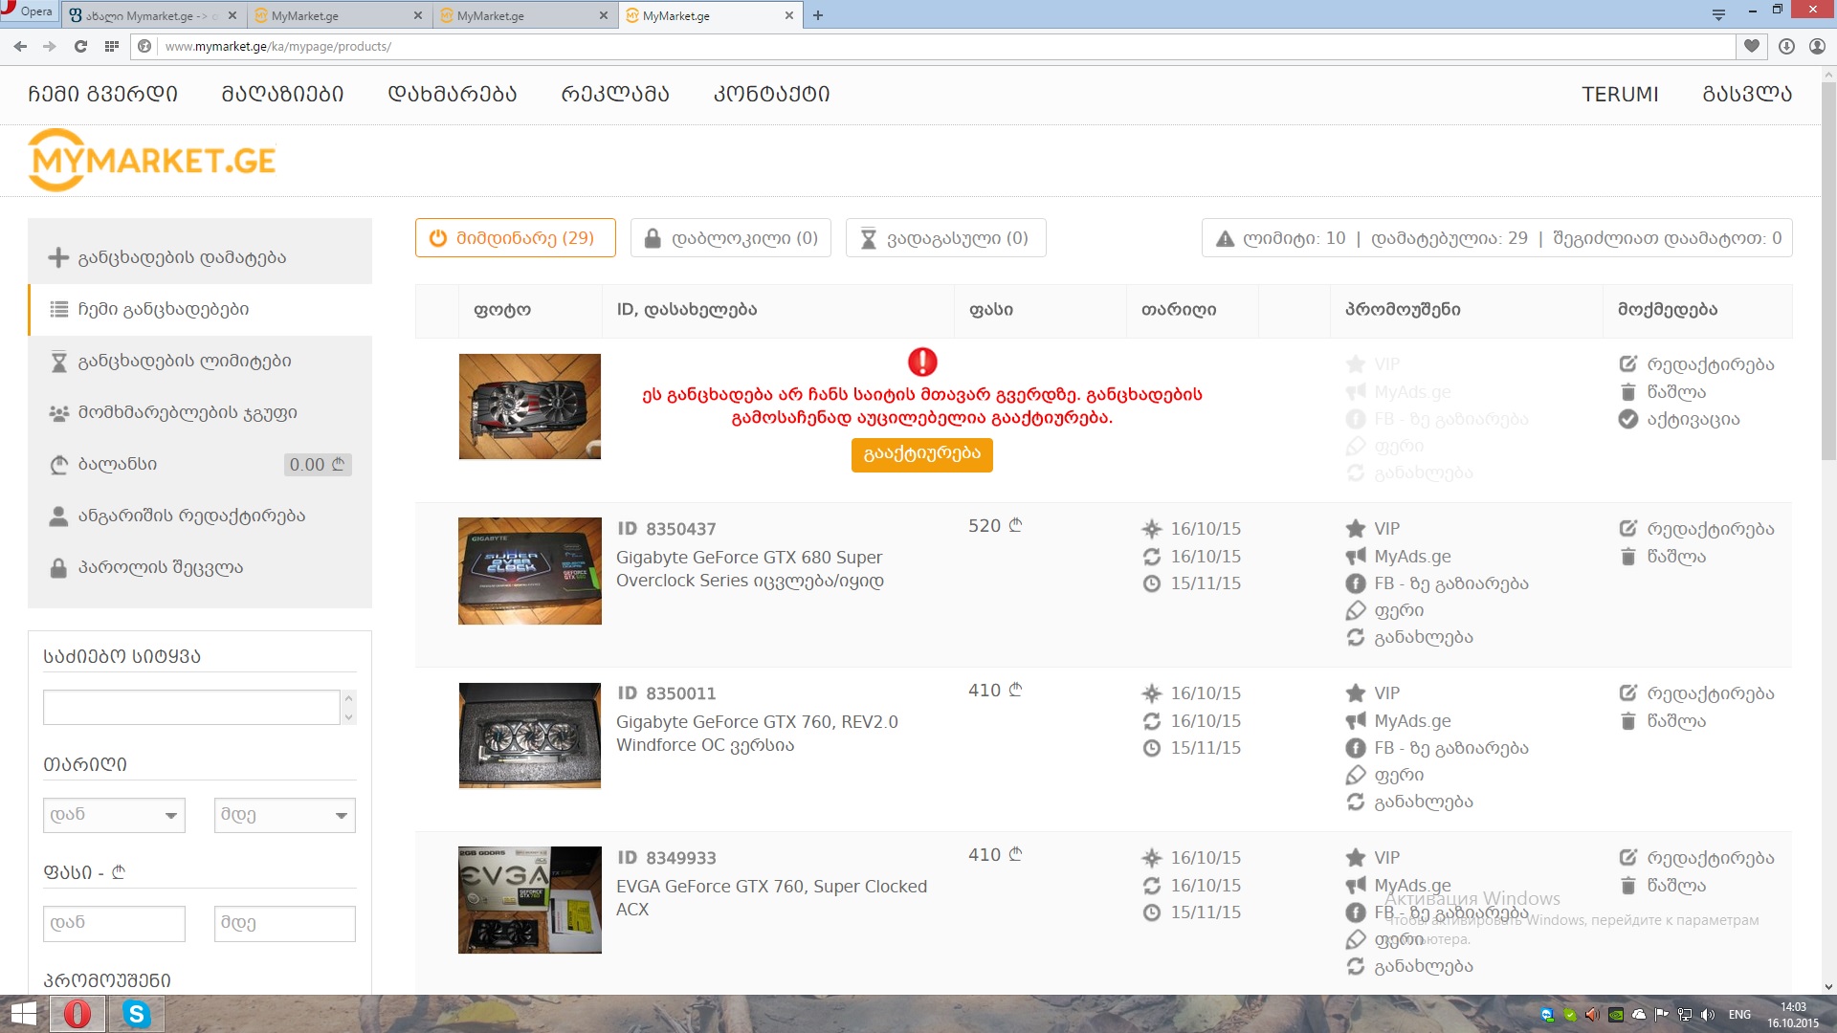1837x1033 pixels.
Task: Open Skype from Windows taskbar
Action: [137, 1014]
